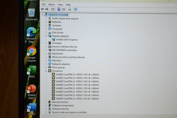Click the webcam icon beside Cameras
The height and width of the screenshot is (118, 177).
pos(50,25)
